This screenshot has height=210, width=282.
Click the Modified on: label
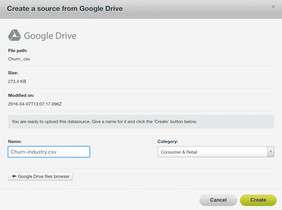(x=21, y=95)
